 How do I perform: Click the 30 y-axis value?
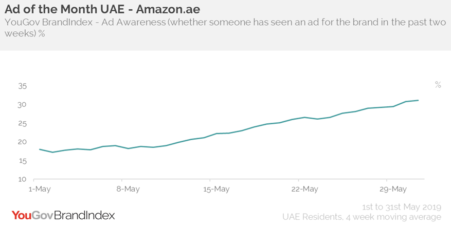pyautogui.click(x=23, y=105)
